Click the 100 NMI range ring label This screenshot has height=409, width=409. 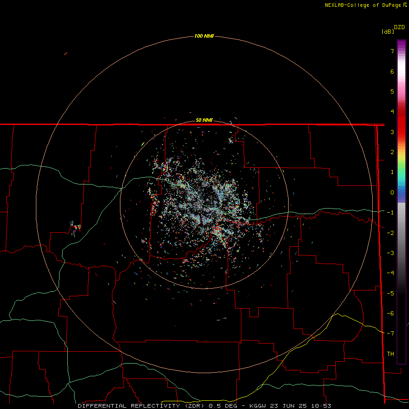click(x=204, y=36)
